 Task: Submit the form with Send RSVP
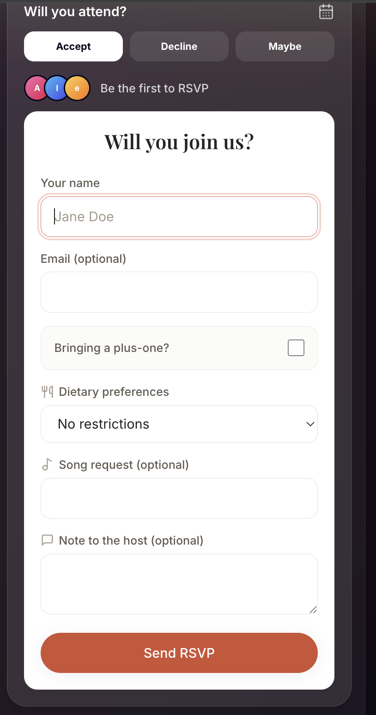[x=179, y=653]
